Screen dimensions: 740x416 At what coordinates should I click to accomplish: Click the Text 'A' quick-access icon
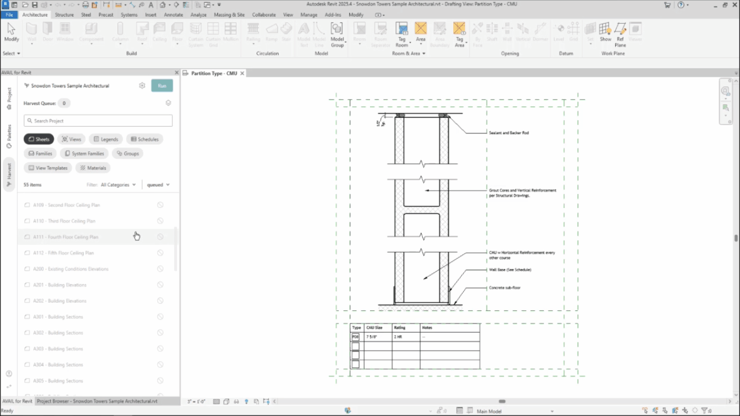(x=150, y=5)
